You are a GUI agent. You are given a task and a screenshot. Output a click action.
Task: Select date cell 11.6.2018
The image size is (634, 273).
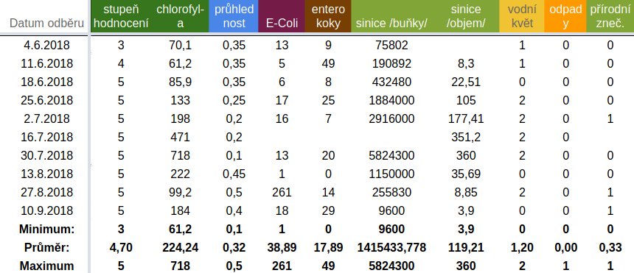pyautogui.click(x=47, y=64)
